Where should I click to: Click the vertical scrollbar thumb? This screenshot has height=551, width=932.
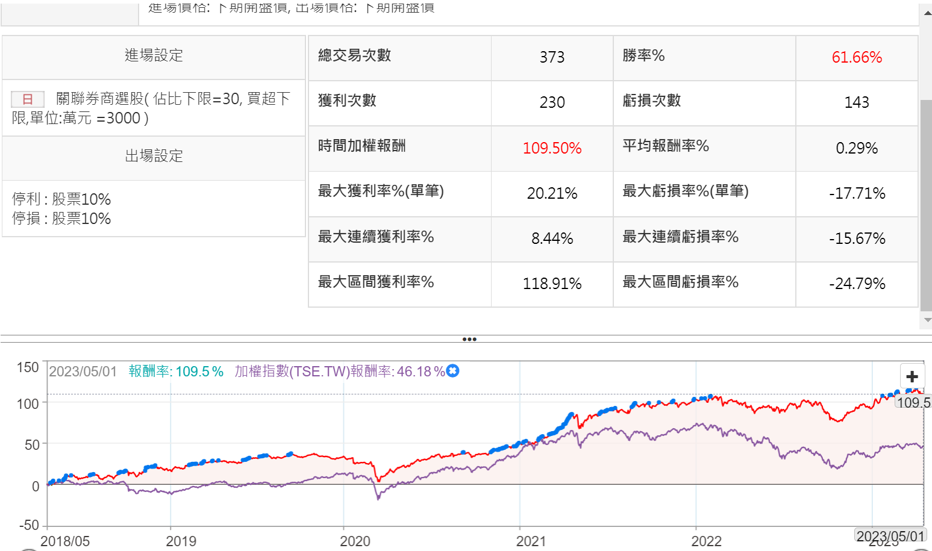pyautogui.click(x=927, y=205)
